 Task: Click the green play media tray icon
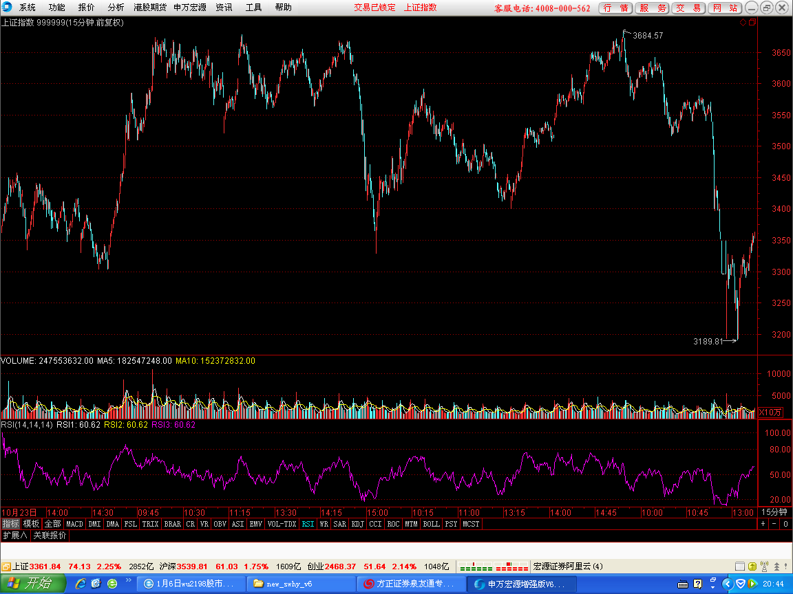coord(752,584)
